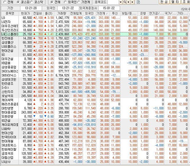Screen dimensions: 190x166
Task: Open the 종목코드 dropdown arrow
Action: click(121, 2)
